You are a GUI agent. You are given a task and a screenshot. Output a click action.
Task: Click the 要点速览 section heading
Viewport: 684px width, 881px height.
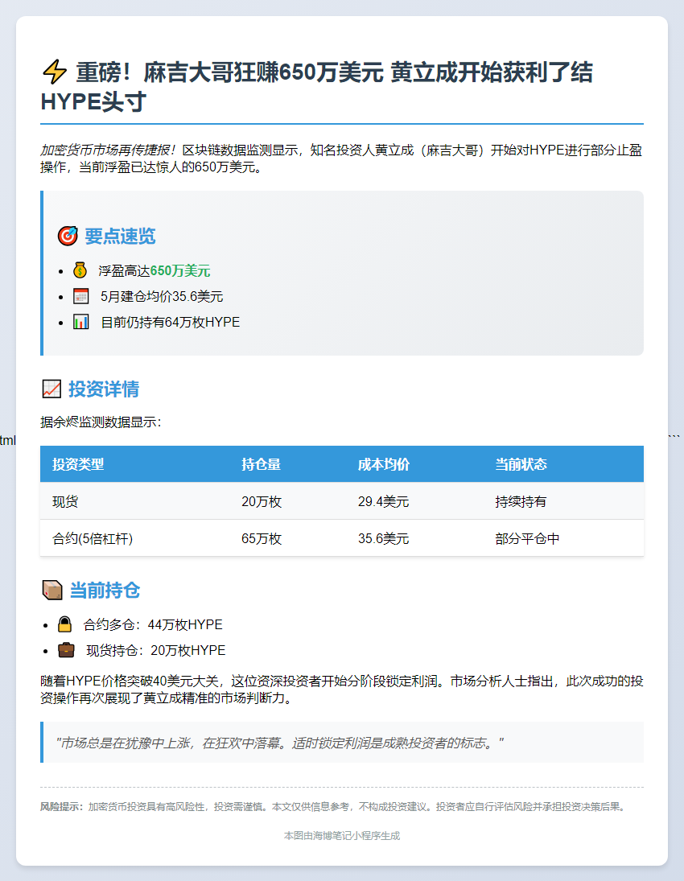click(x=120, y=236)
